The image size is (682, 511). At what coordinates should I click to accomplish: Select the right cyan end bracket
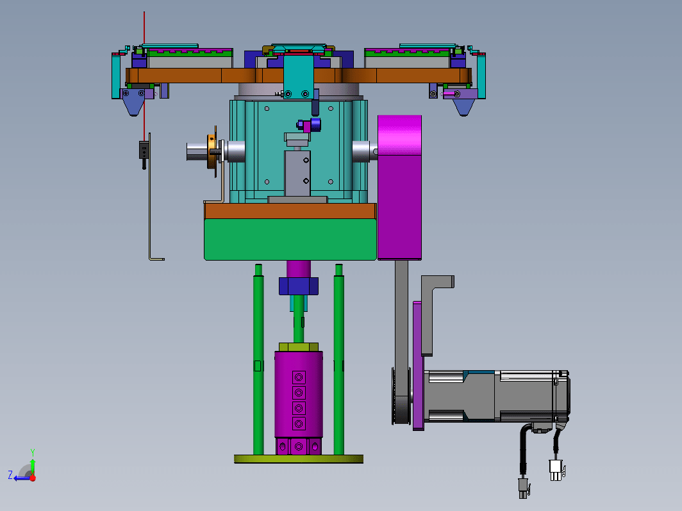click(x=481, y=76)
